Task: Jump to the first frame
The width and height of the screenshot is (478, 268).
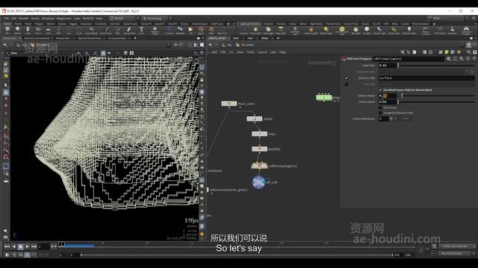Action: (x=7, y=246)
